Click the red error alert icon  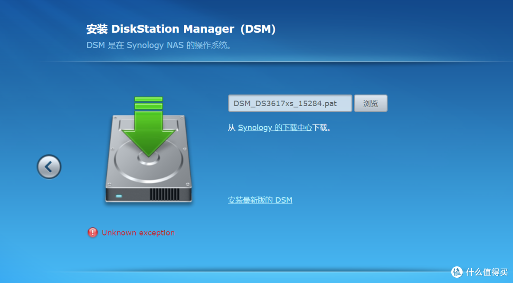tap(93, 233)
